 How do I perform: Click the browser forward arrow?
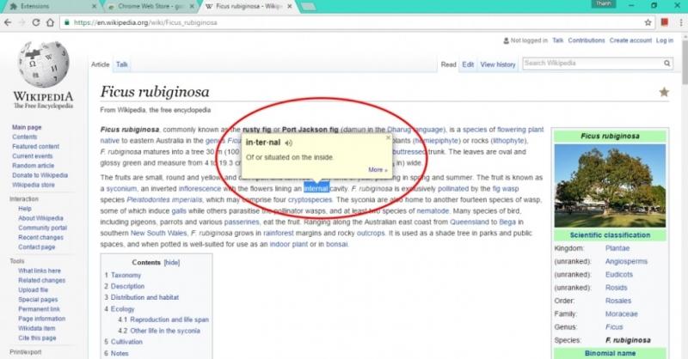coord(21,22)
